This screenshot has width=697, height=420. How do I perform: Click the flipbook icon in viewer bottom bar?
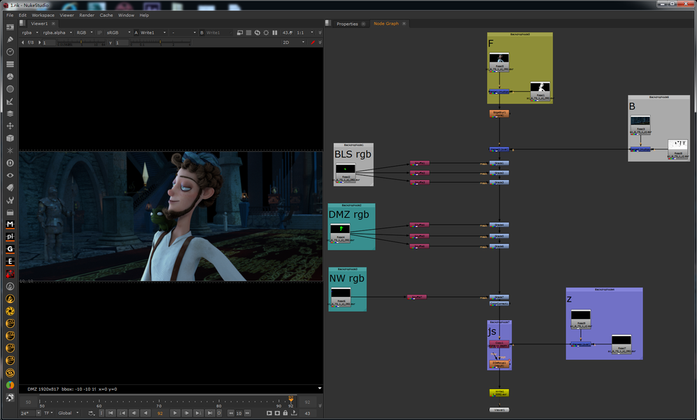pyautogui.click(x=269, y=413)
